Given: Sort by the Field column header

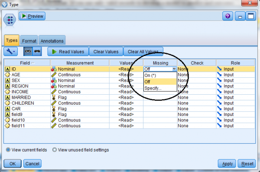Looking at the screenshot, I should [27, 63].
